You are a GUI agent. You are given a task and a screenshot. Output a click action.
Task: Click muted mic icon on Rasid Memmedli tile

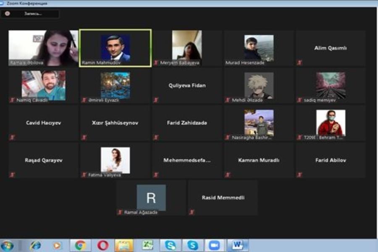coord(192,212)
